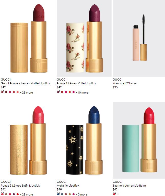Select gold-tan swatch under Metallic Lipstick
This screenshot has height=196, width=165.
point(70,194)
